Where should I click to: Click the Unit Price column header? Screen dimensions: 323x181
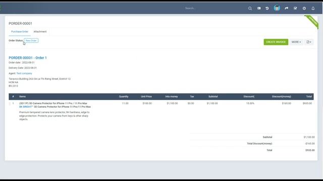(146, 97)
